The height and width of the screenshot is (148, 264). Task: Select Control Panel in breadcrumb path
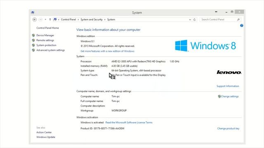[68, 19]
